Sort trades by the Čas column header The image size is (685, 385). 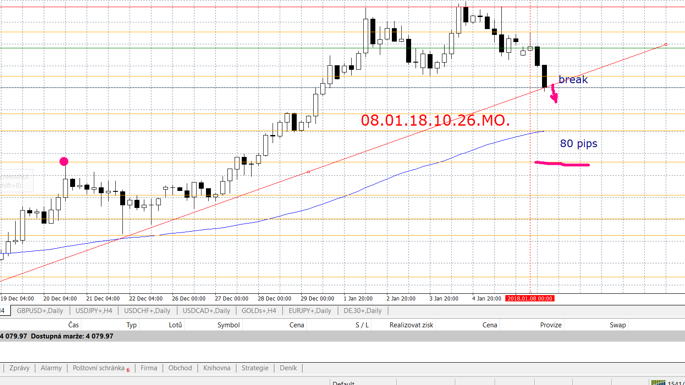point(73,325)
